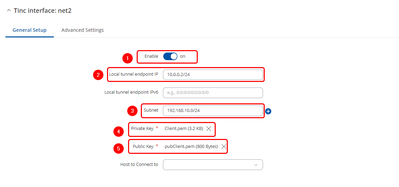The image size is (399, 187).
Task: Open the Advanced Settings tab
Action: (x=82, y=30)
